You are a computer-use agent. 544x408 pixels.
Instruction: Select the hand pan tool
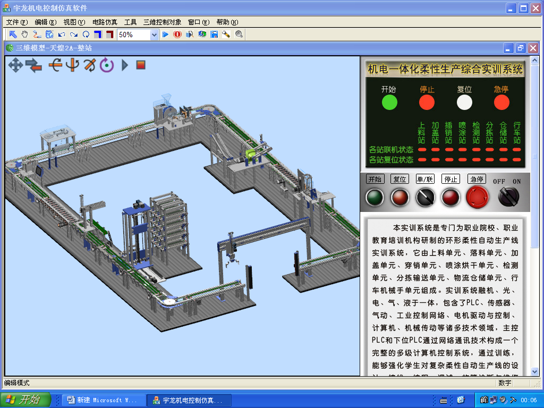click(24, 35)
